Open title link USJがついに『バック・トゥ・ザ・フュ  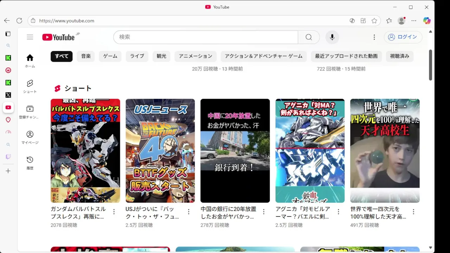[x=153, y=213]
